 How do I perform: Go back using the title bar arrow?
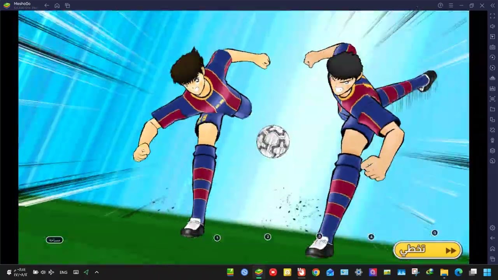(x=47, y=5)
